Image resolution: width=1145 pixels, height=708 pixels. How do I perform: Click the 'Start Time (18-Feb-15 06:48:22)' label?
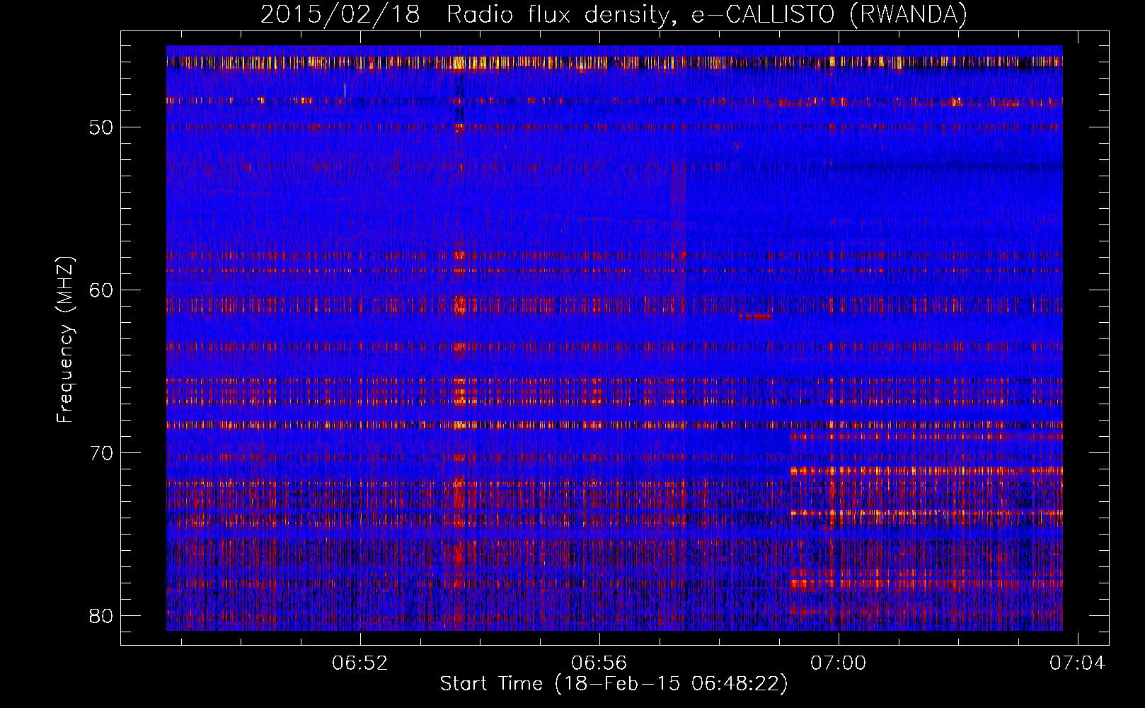pos(614,684)
